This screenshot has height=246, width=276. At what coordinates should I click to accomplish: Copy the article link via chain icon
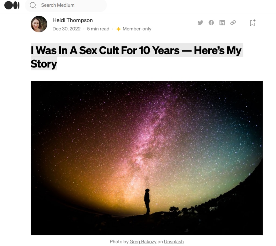click(x=233, y=23)
